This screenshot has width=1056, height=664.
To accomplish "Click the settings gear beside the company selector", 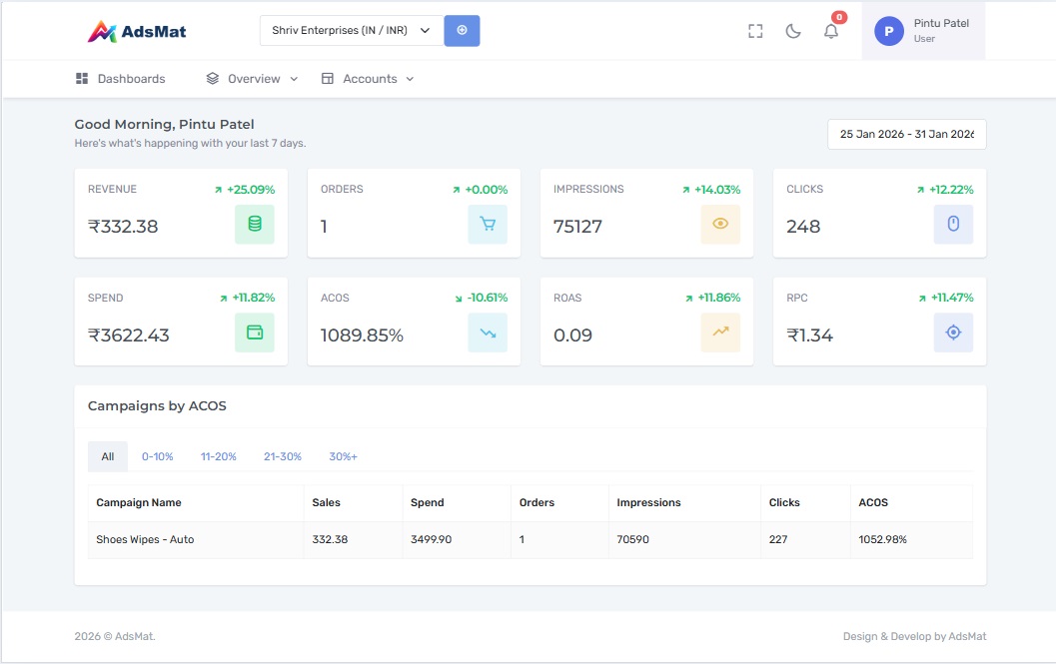I will click(462, 30).
